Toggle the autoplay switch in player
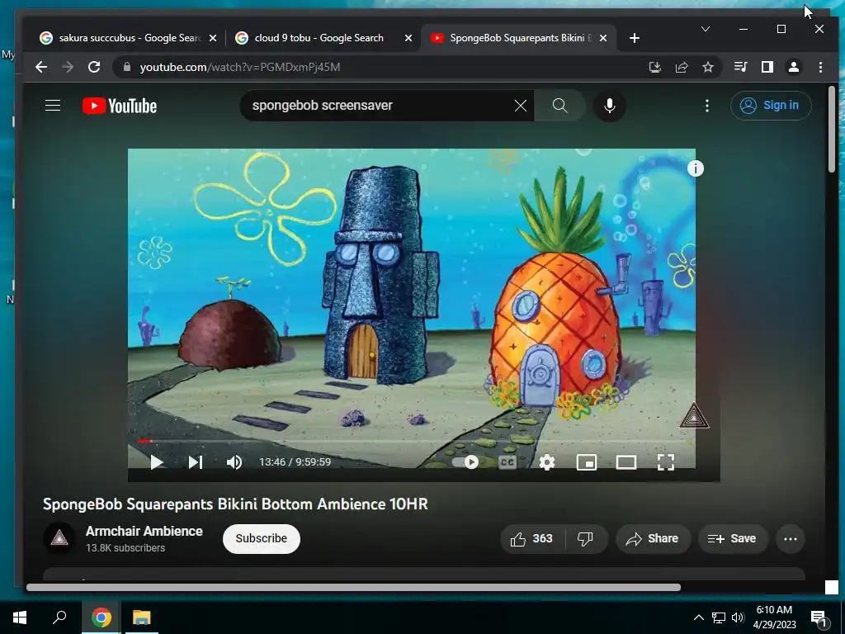Screen dimensions: 845x634 (467, 462)
